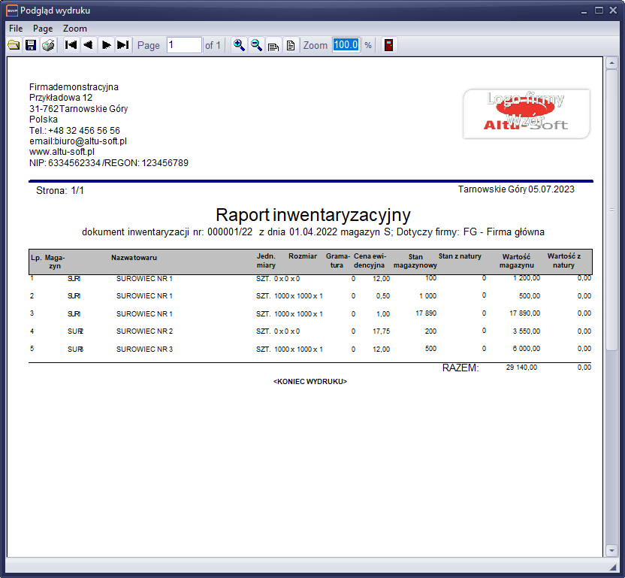Image resolution: width=625 pixels, height=578 pixels.
Task: Click the open file folder icon
Action: click(14, 45)
